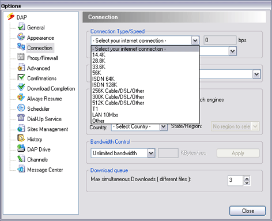Choose LAN 10Mbs connection type
The width and height of the screenshot is (272, 221).
point(145,115)
